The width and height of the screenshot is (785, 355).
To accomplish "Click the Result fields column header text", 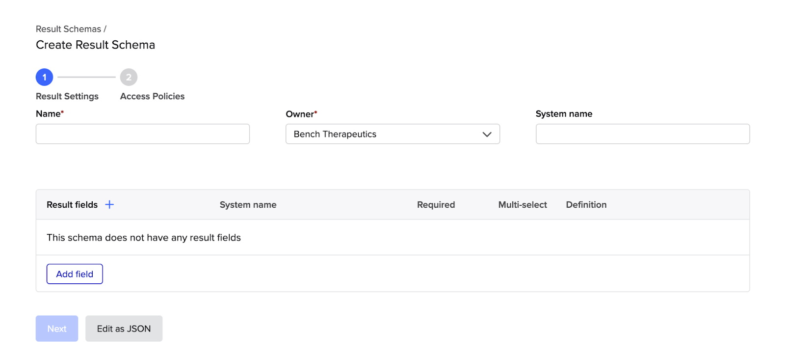I will tap(72, 205).
